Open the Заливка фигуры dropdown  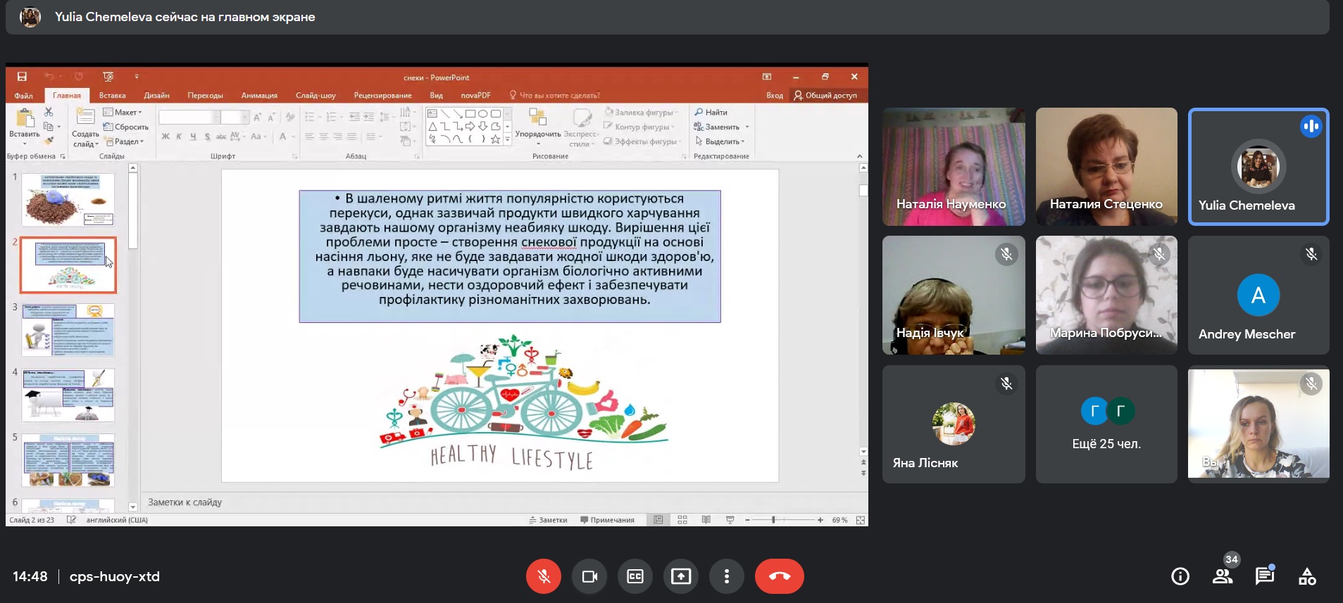coord(642,113)
